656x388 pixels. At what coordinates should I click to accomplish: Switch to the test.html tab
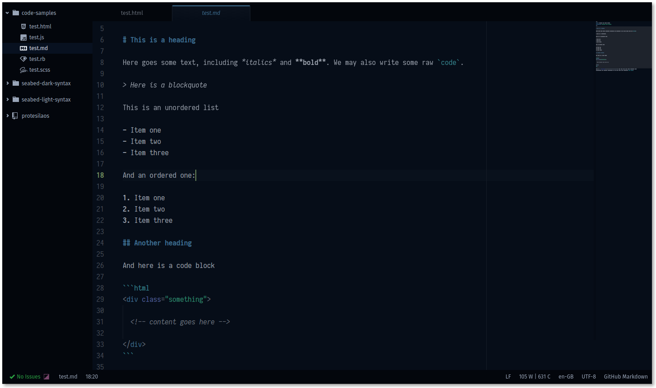pos(132,13)
